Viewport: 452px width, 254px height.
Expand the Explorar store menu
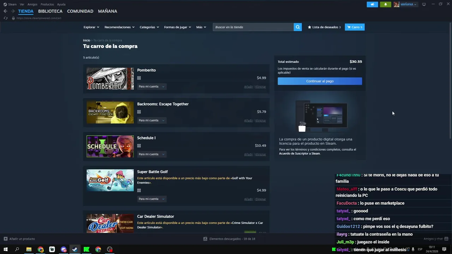(x=91, y=27)
